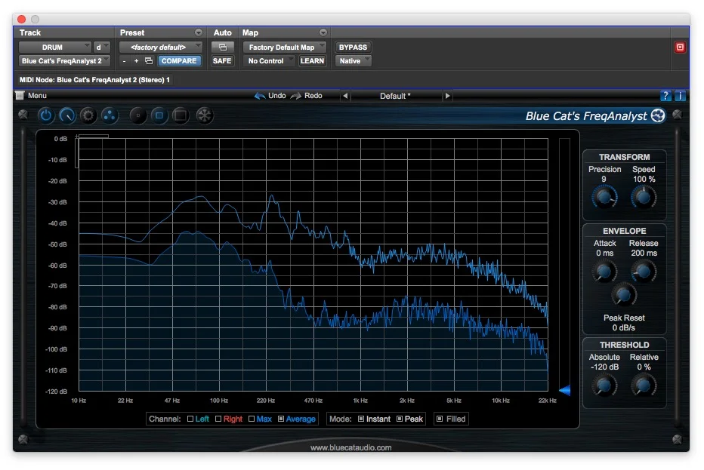The width and height of the screenshot is (704, 470).
Task: Click the large square full-view icon
Action: pyautogui.click(x=180, y=115)
